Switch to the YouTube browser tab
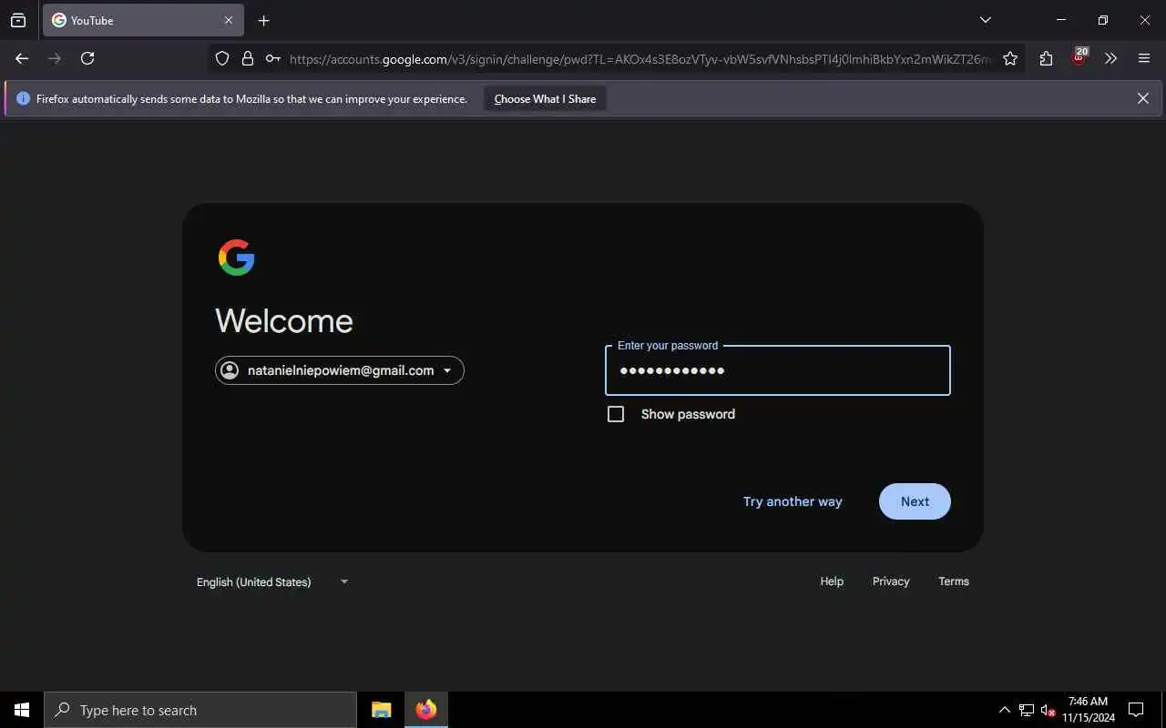 (x=143, y=20)
